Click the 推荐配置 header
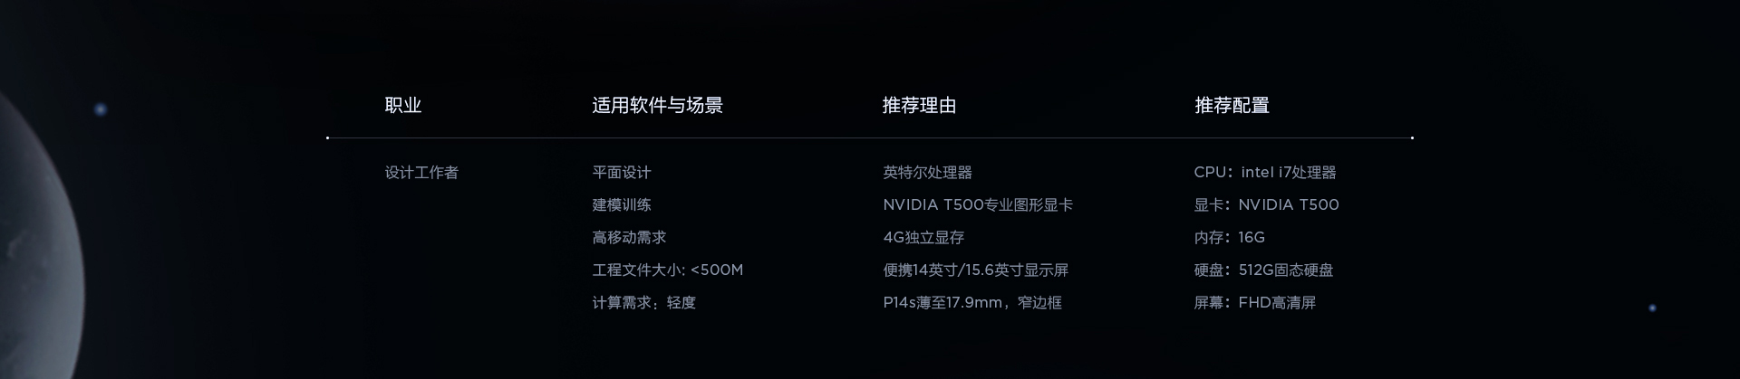Screen dimensions: 1740x379 point(1232,106)
